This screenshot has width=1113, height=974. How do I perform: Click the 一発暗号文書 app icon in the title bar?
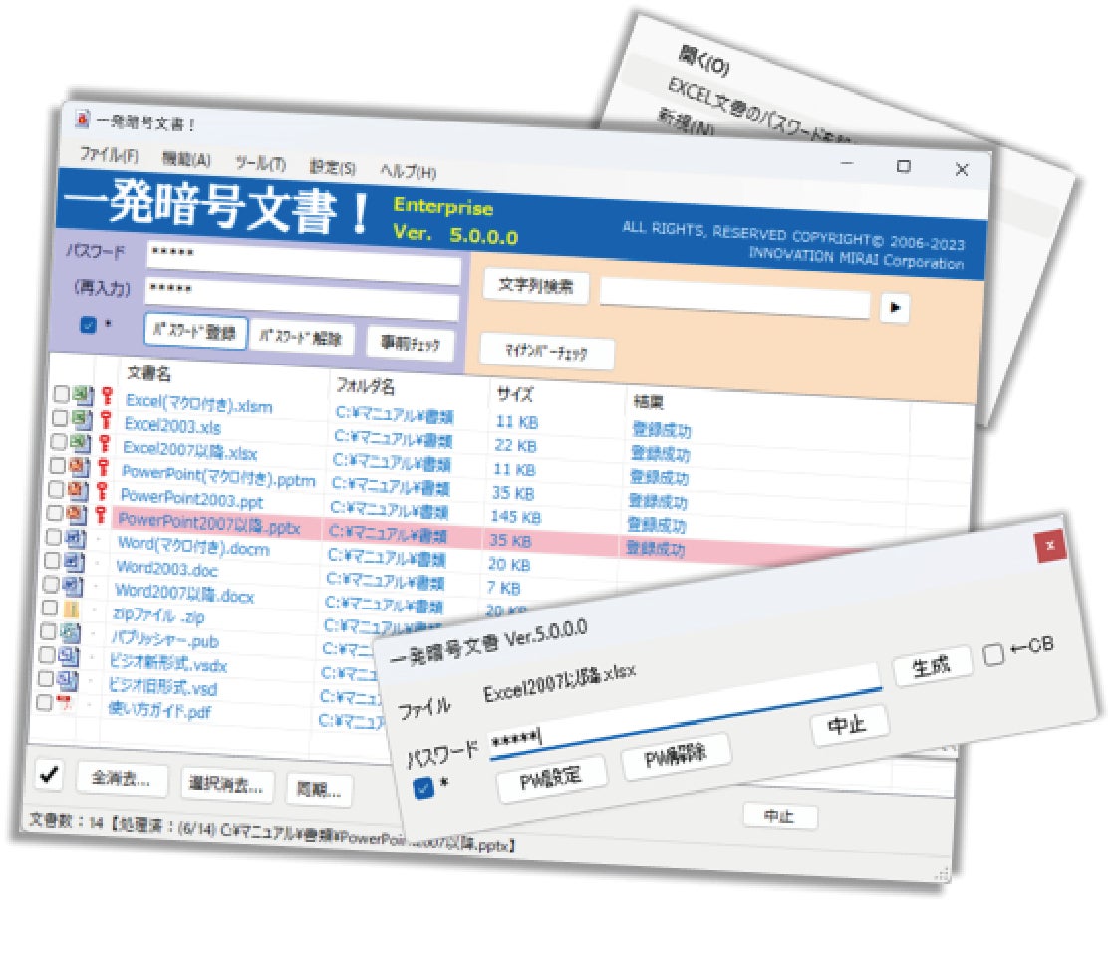click(x=82, y=119)
